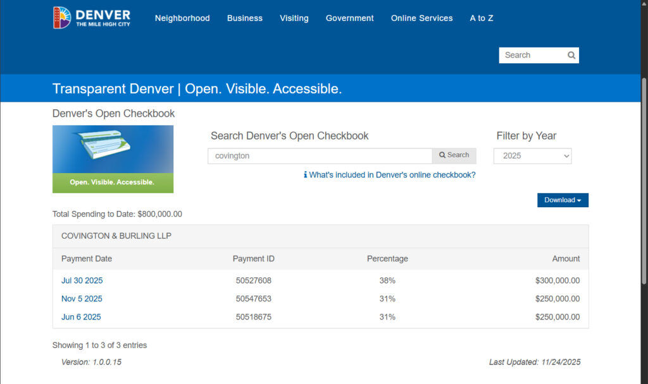The image size is (648, 384).
Task: Click the magnifier icon on the Search button
Action: pyautogui.click(x=441, y=155)
